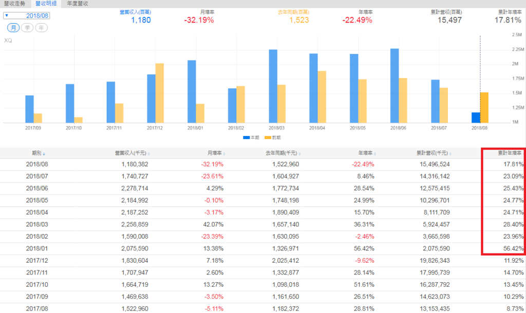Click monthly growth -3.50%
This screenshot has width=526, height=313.
tap(214, 297)
